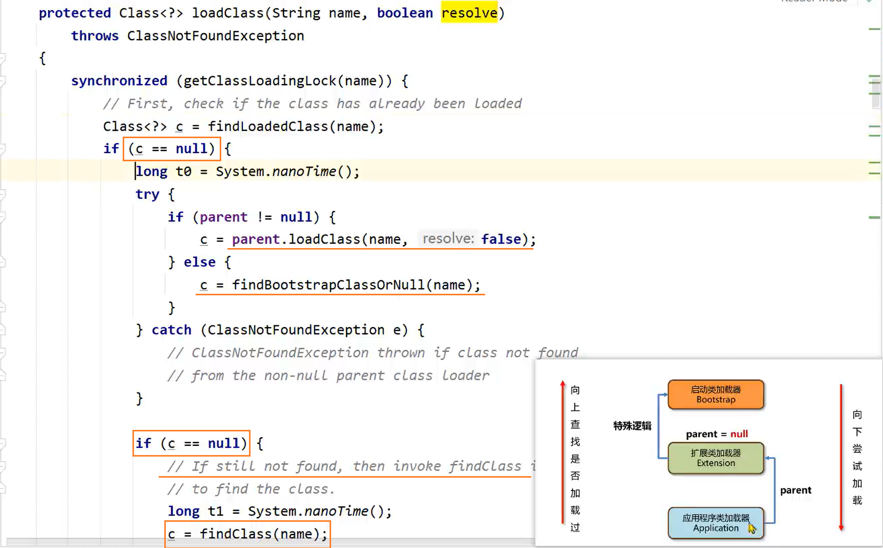Click 'findClass(name)' call

[259, 534]
